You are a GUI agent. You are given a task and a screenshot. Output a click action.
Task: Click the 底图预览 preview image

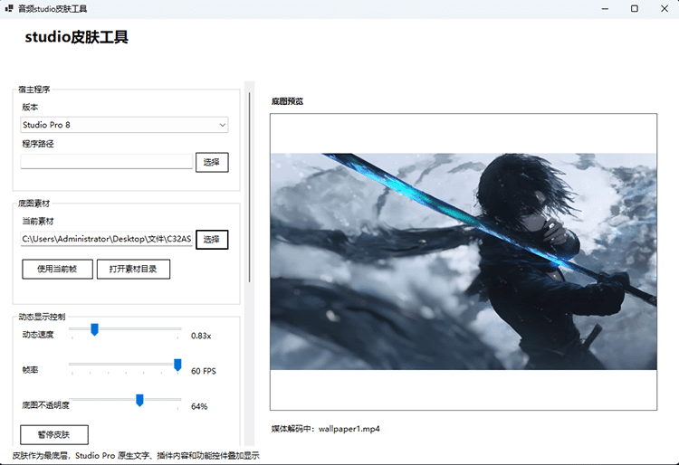click(x=464, y=261)
